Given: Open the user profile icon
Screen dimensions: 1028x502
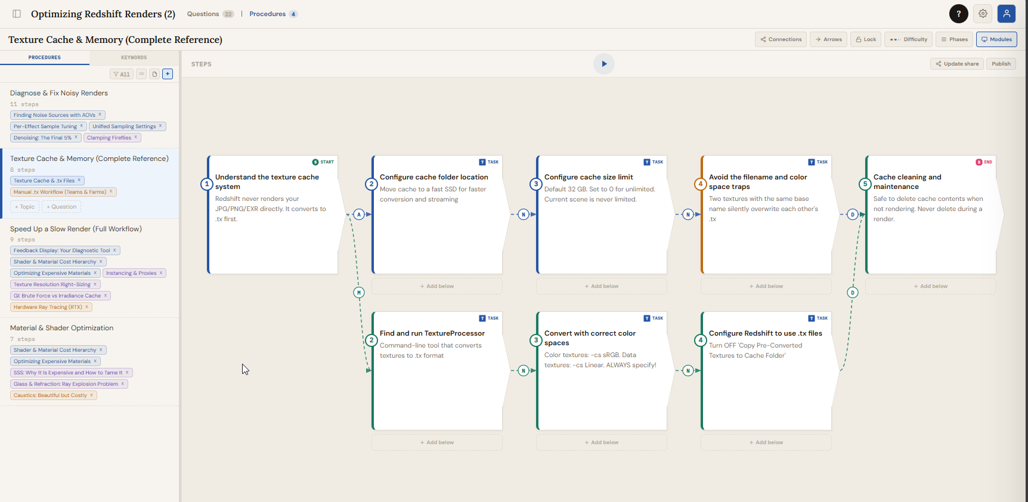Looking at the screenshot, I should (x=1007, y=14).
